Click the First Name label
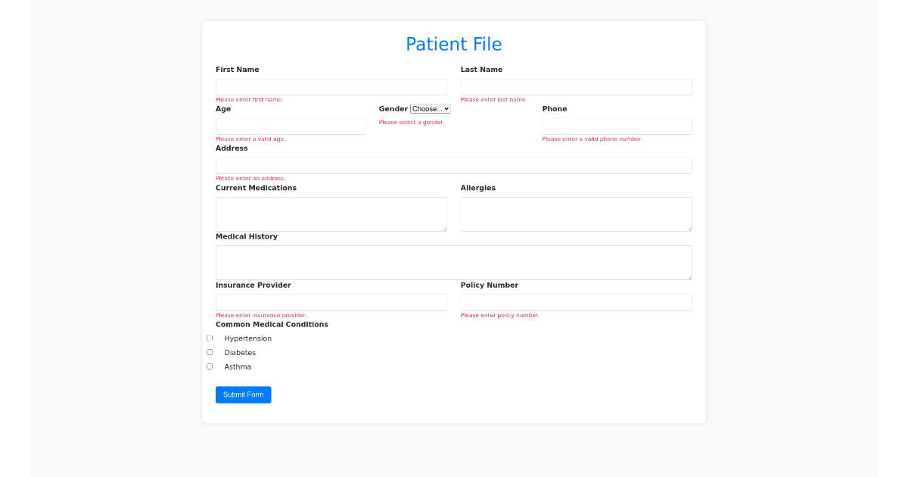The image size is (908, 477). coord(238,70)
